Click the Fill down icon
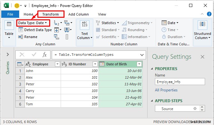 (x=56, y=30)
